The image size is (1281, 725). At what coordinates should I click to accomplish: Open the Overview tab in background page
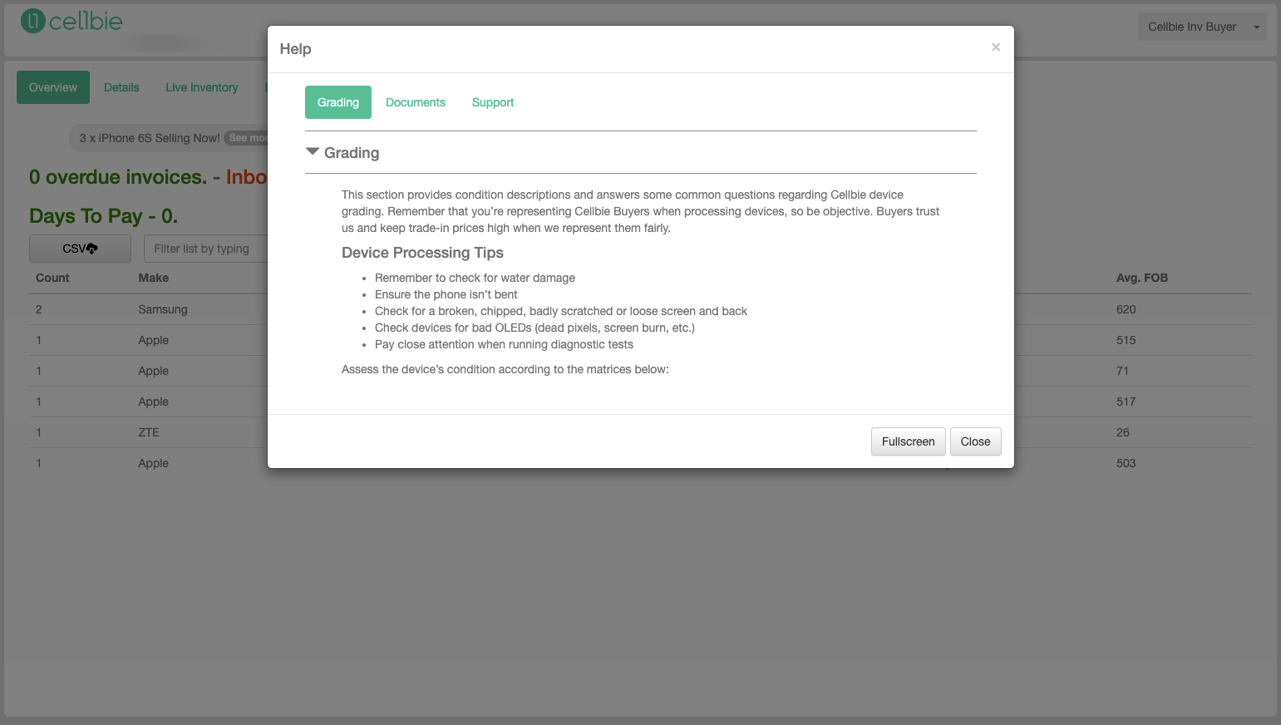coord(53,87)
